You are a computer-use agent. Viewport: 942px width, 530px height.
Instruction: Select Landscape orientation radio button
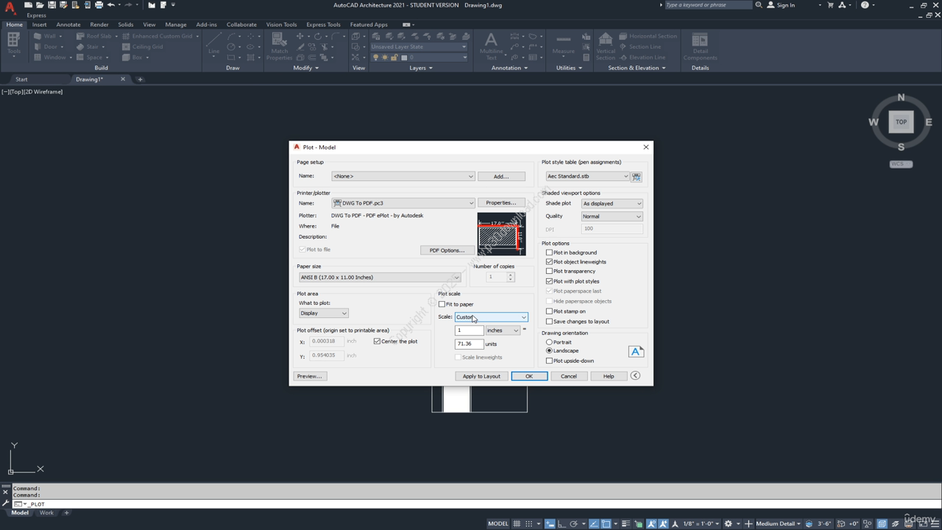(549, 351)
